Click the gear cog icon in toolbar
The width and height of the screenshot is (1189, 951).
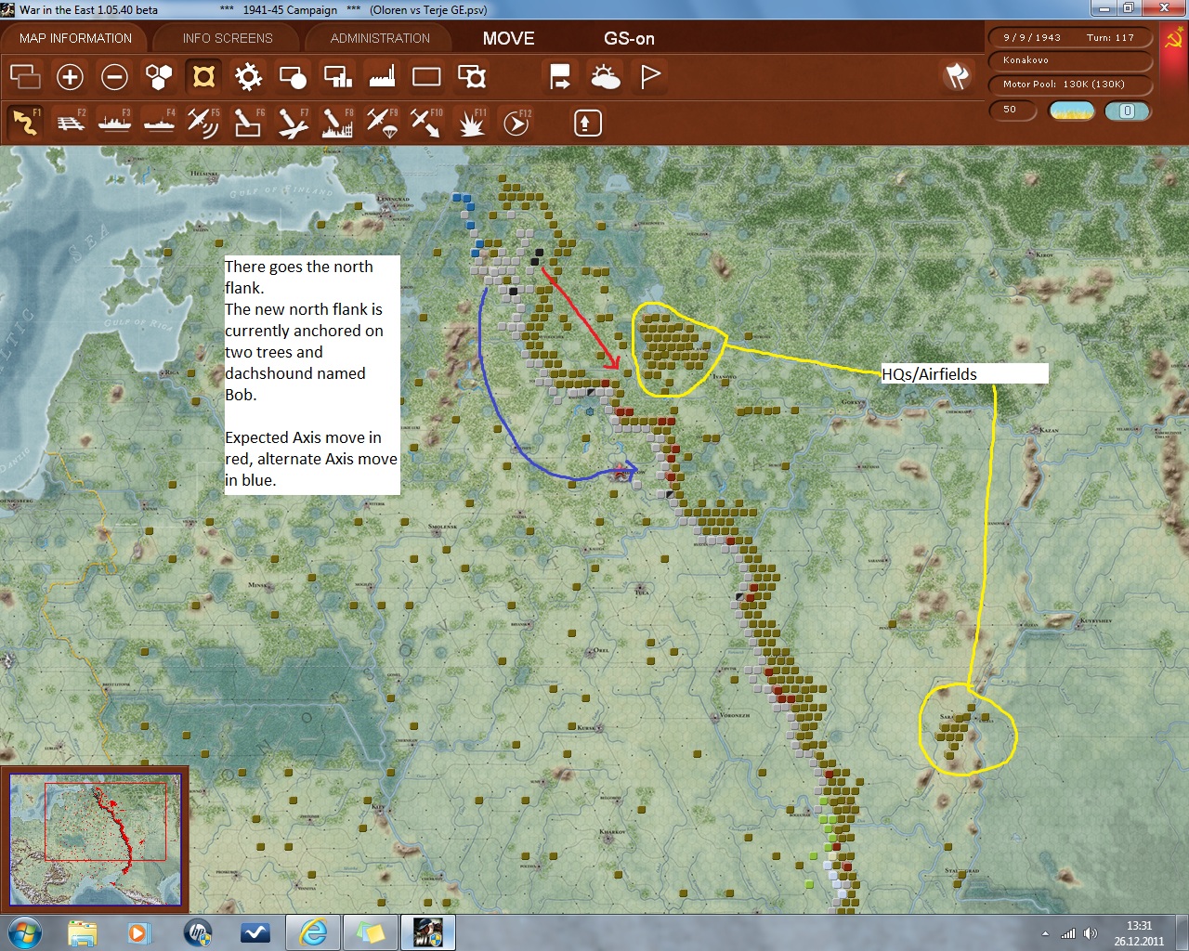[x=248, y=76]
